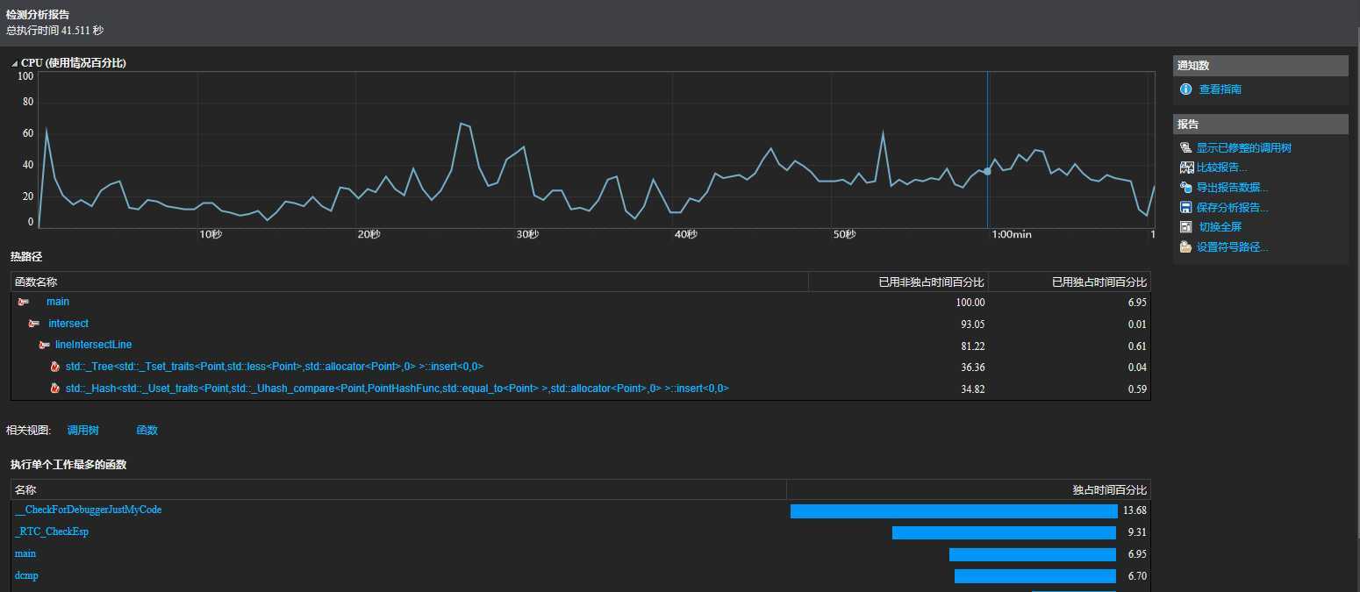
Task: Click the 6.70 percent bar for dcmp
Action: [x=1035, y=576]
